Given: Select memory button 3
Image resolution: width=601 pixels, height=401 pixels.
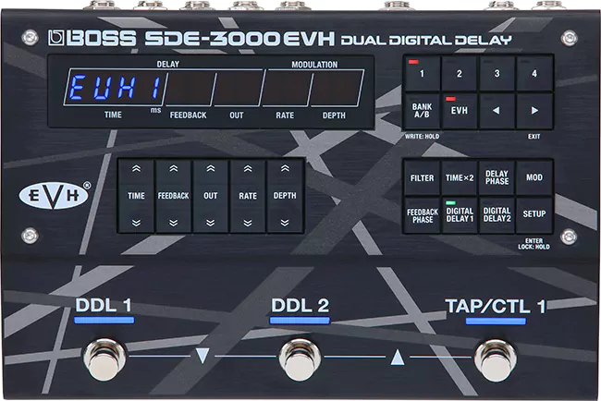Looking at the screenshot, I should coord(497,74).
